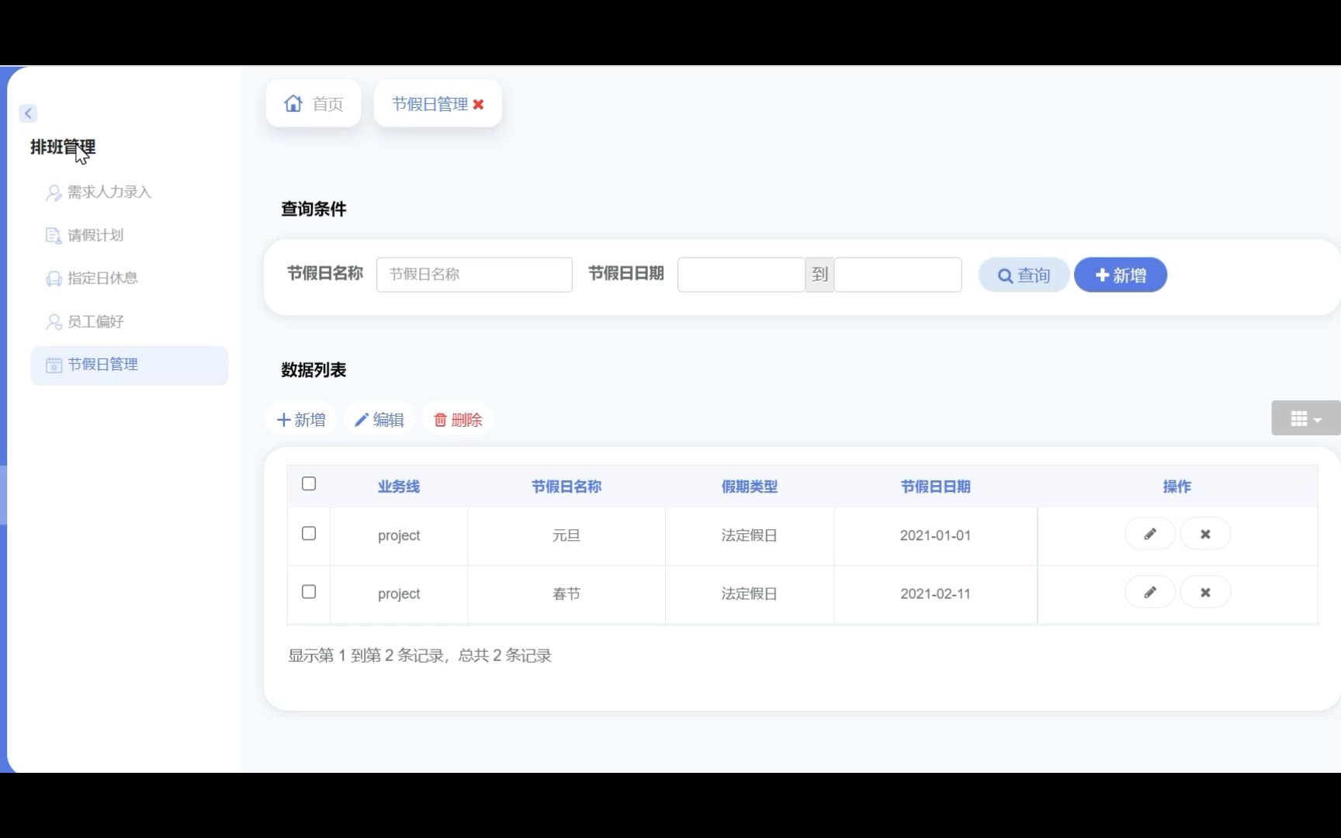Click the 业务线 column header

click(399, 487)
